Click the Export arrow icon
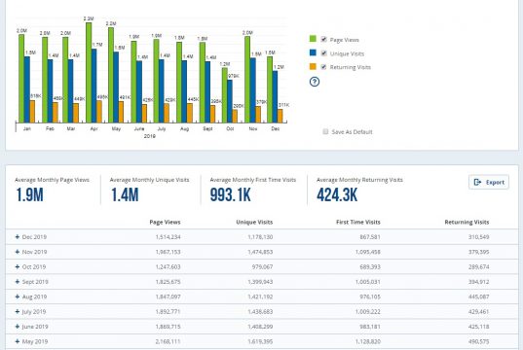The image size is (523, 350). pyautogui.click(x=477, y=182)
